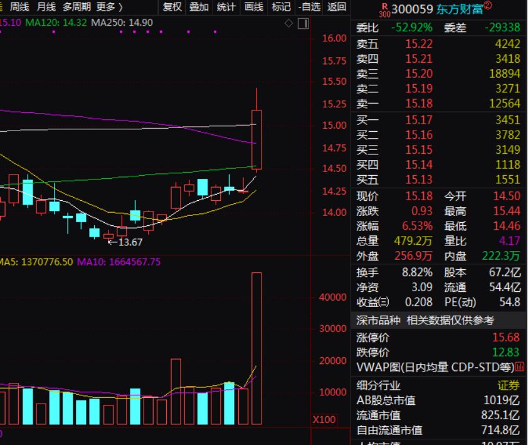The height and width of the screenshot is (445, 528).
Task: Switch to the 月线 monthly chart tab
Action: click(46, 7)
